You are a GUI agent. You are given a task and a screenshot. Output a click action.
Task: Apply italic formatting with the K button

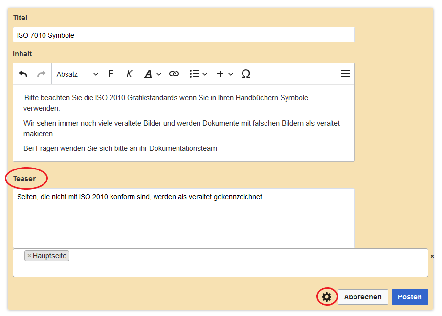point(129,74)
